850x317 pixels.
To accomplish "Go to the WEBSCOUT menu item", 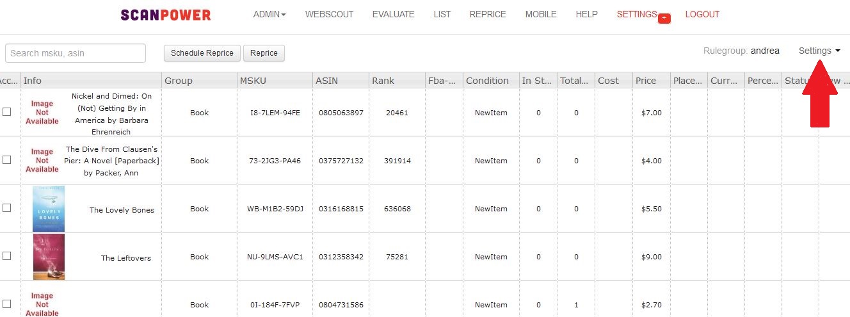I will (x=329, y=14).
